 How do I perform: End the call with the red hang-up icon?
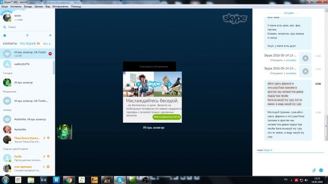pos(50,54)
